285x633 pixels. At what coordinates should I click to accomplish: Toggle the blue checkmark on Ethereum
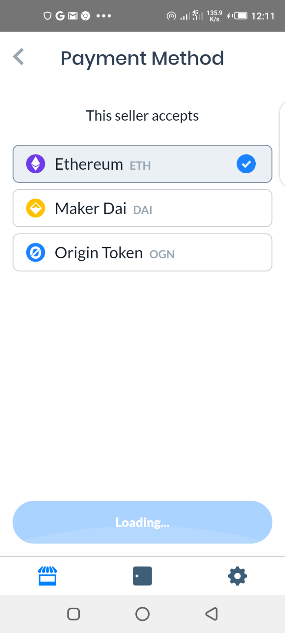click(x=246, y=164)
